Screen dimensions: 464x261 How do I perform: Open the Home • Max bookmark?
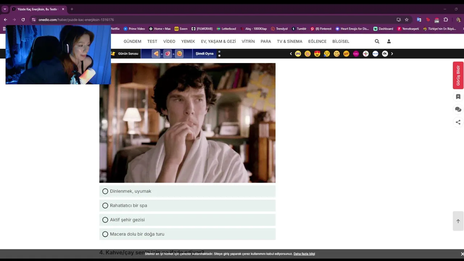[160, 29]
